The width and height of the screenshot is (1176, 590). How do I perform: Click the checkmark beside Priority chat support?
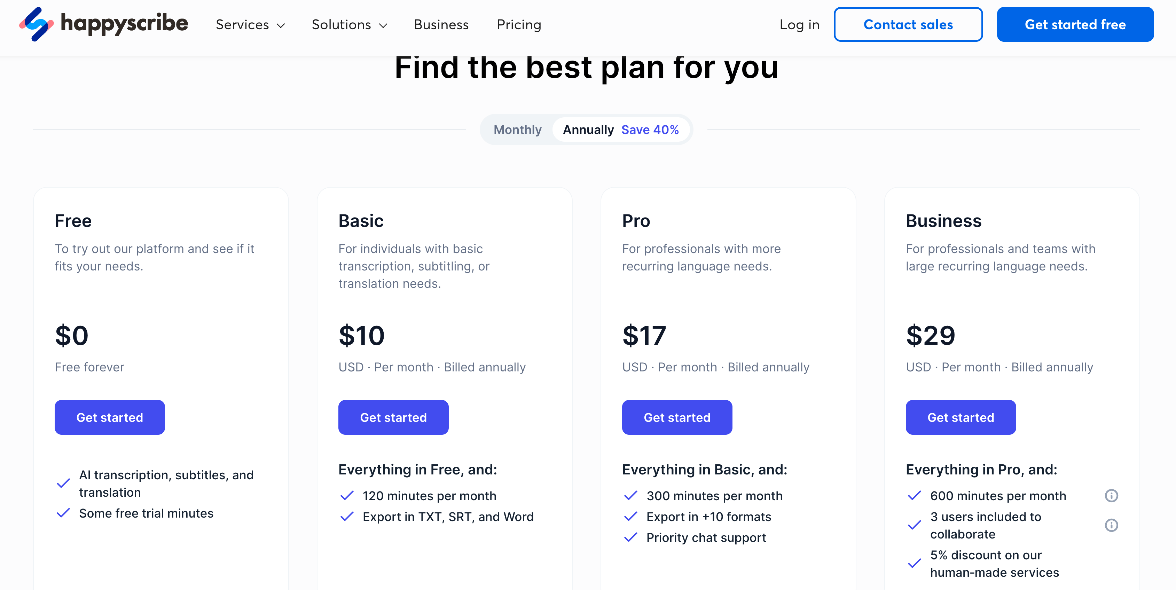point(631,537)
